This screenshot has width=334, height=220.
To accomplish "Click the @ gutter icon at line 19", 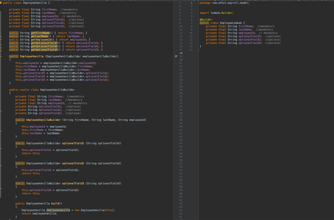I will tap(176, 56).
